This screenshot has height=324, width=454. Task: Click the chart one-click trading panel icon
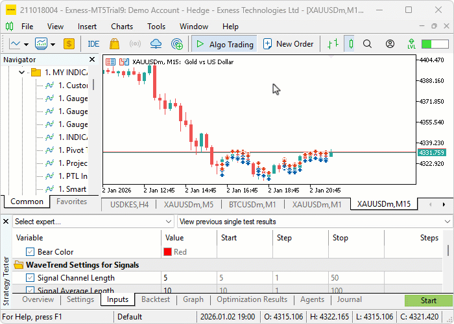click(x=124, y=62)
